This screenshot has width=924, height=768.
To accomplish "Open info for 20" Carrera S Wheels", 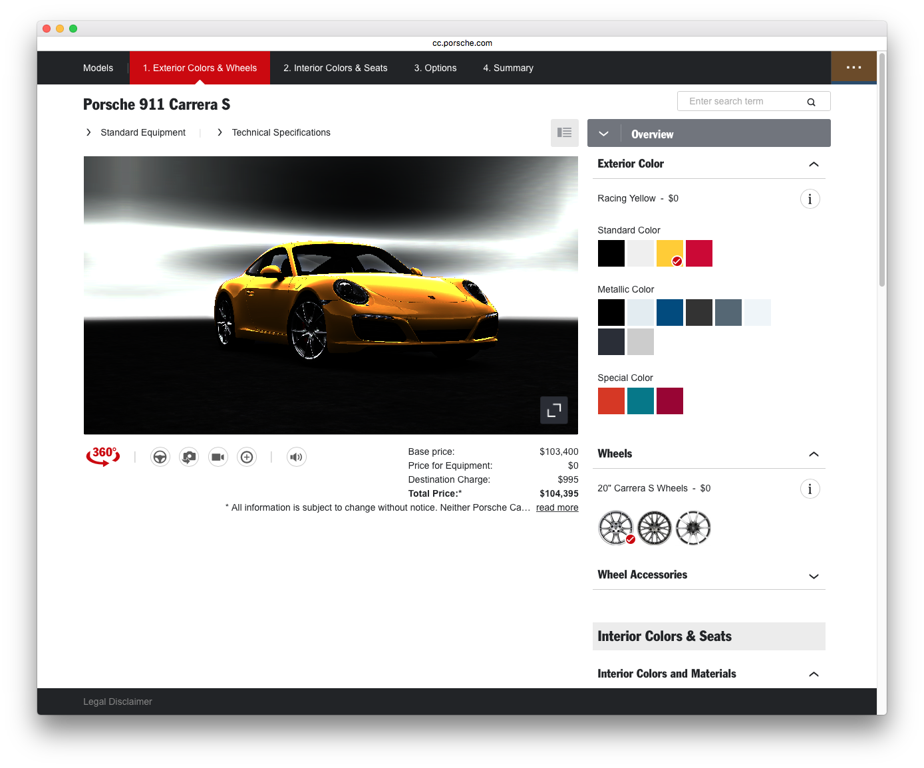I will tap(810, 489).
